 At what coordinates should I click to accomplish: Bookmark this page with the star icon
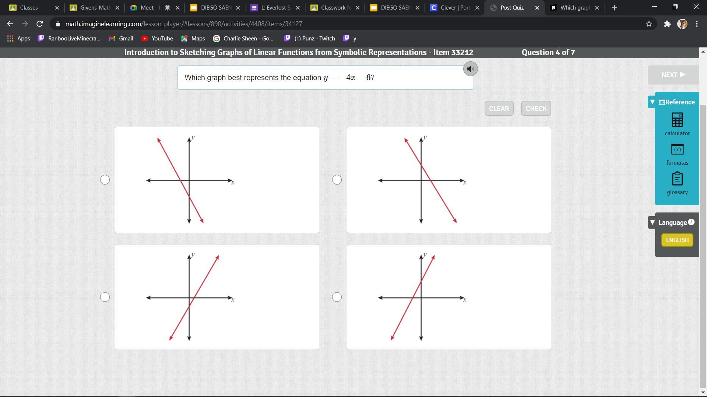[x=649, y=24]
